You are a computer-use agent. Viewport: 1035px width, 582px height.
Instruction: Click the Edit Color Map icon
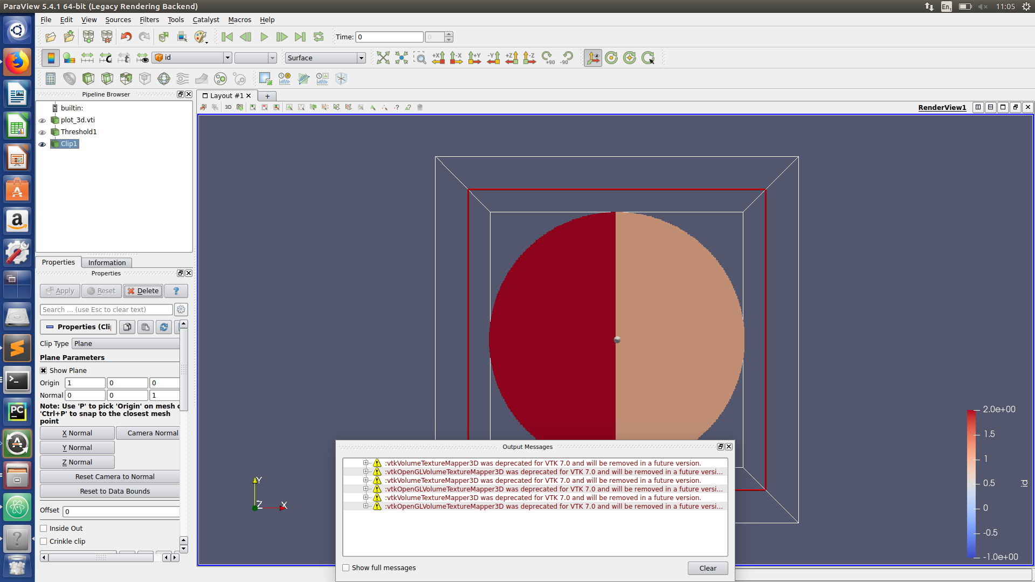pos(69,58)
